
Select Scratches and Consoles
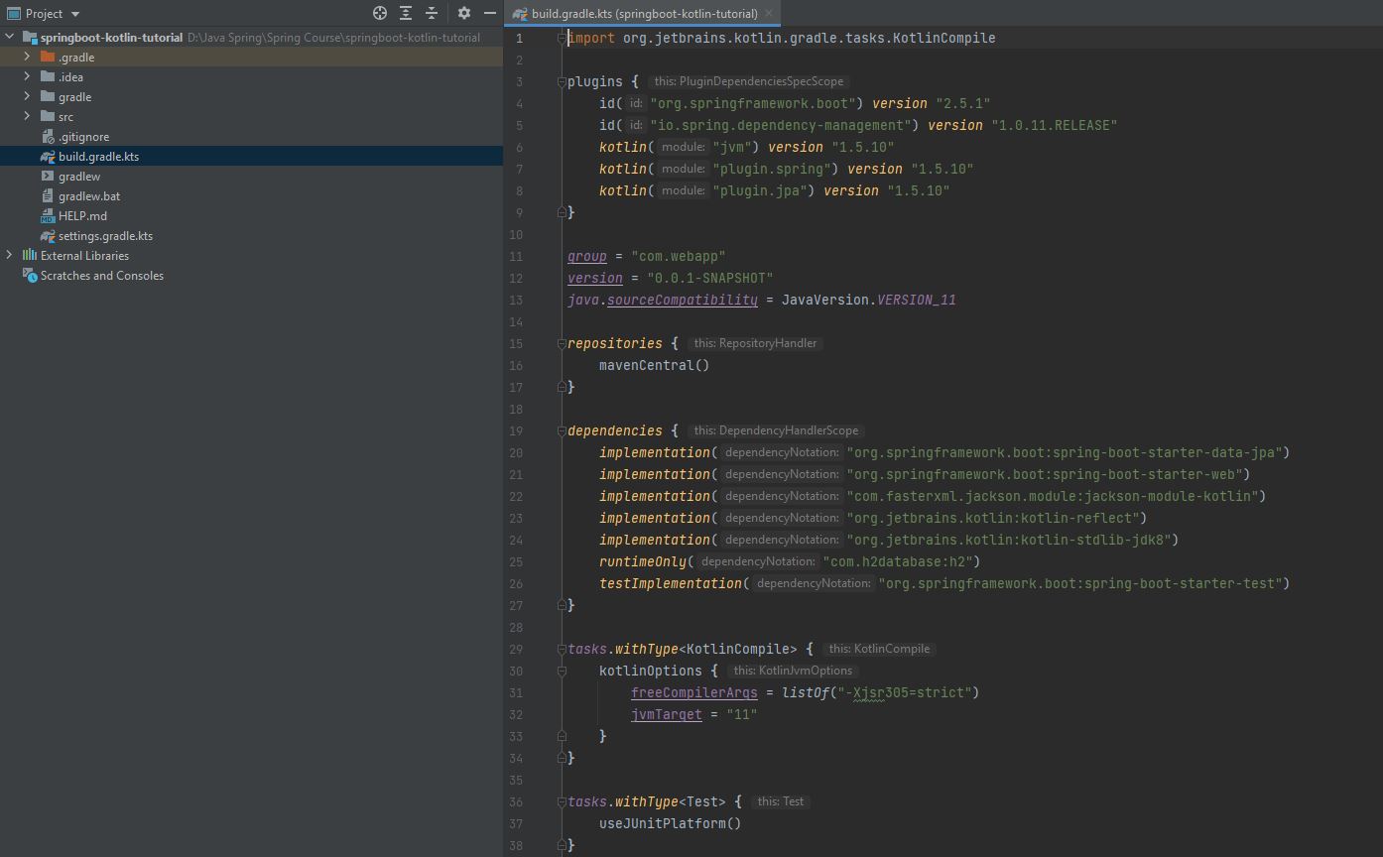102,276
